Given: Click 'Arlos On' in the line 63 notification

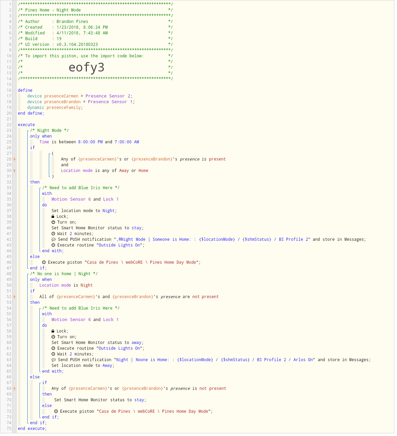Looking at the screenshot, I should click(303, 360).
